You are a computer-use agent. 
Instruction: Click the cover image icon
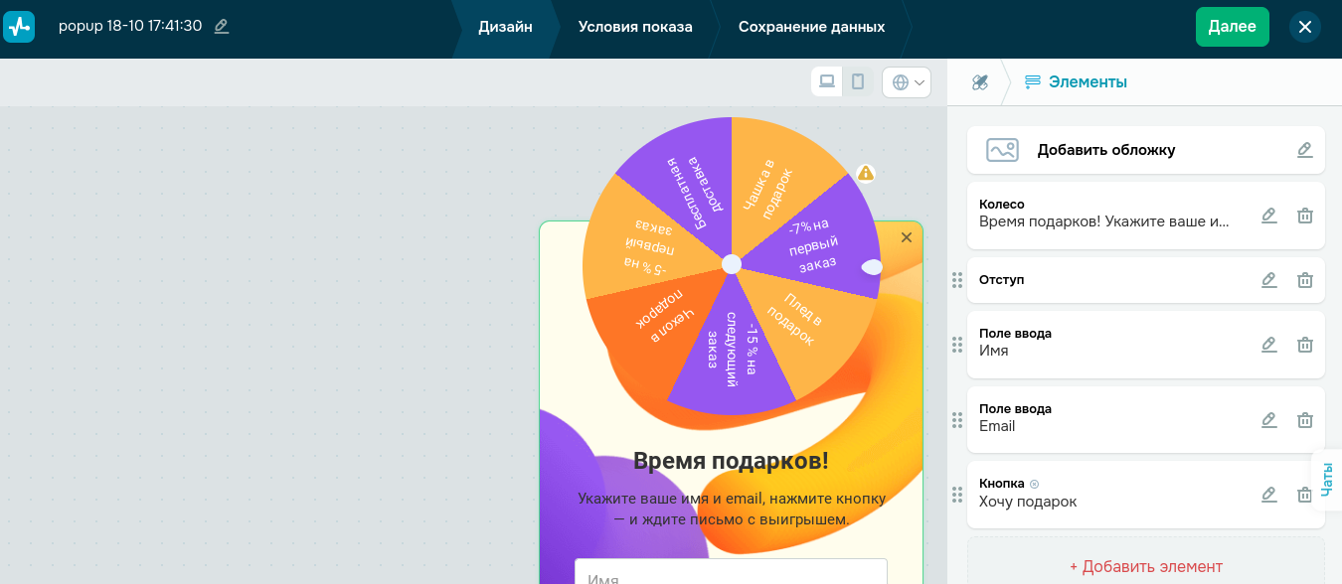coord(1002,150)
